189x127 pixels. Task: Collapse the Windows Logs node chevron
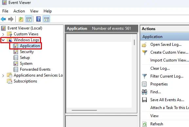(x=3, y=40)
